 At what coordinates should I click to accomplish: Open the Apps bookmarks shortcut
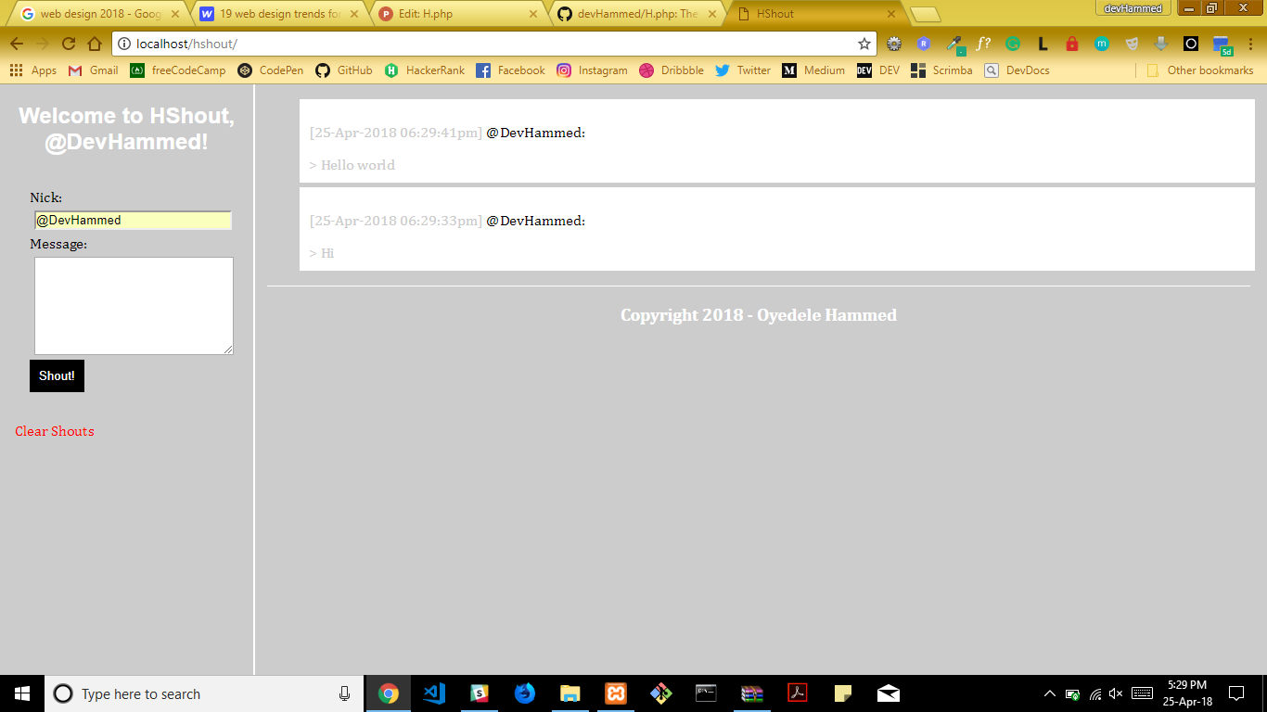(33, 70)
